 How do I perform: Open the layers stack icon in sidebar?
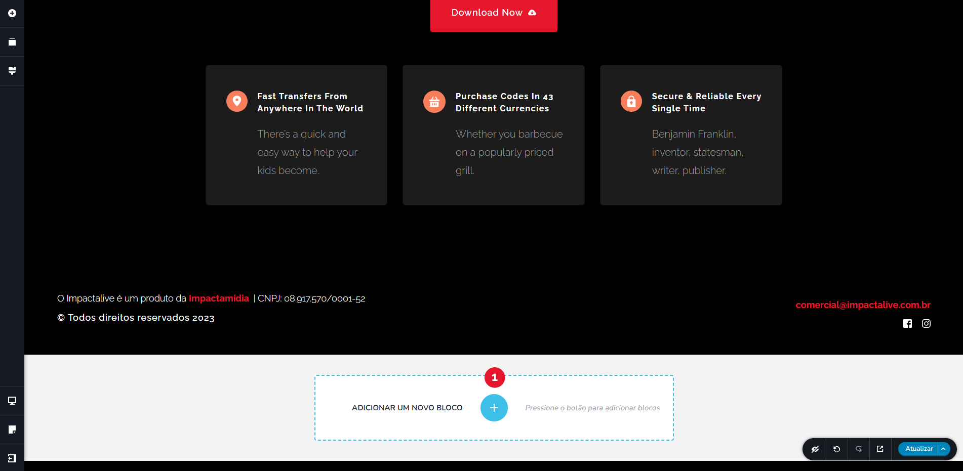coord(12,42)
